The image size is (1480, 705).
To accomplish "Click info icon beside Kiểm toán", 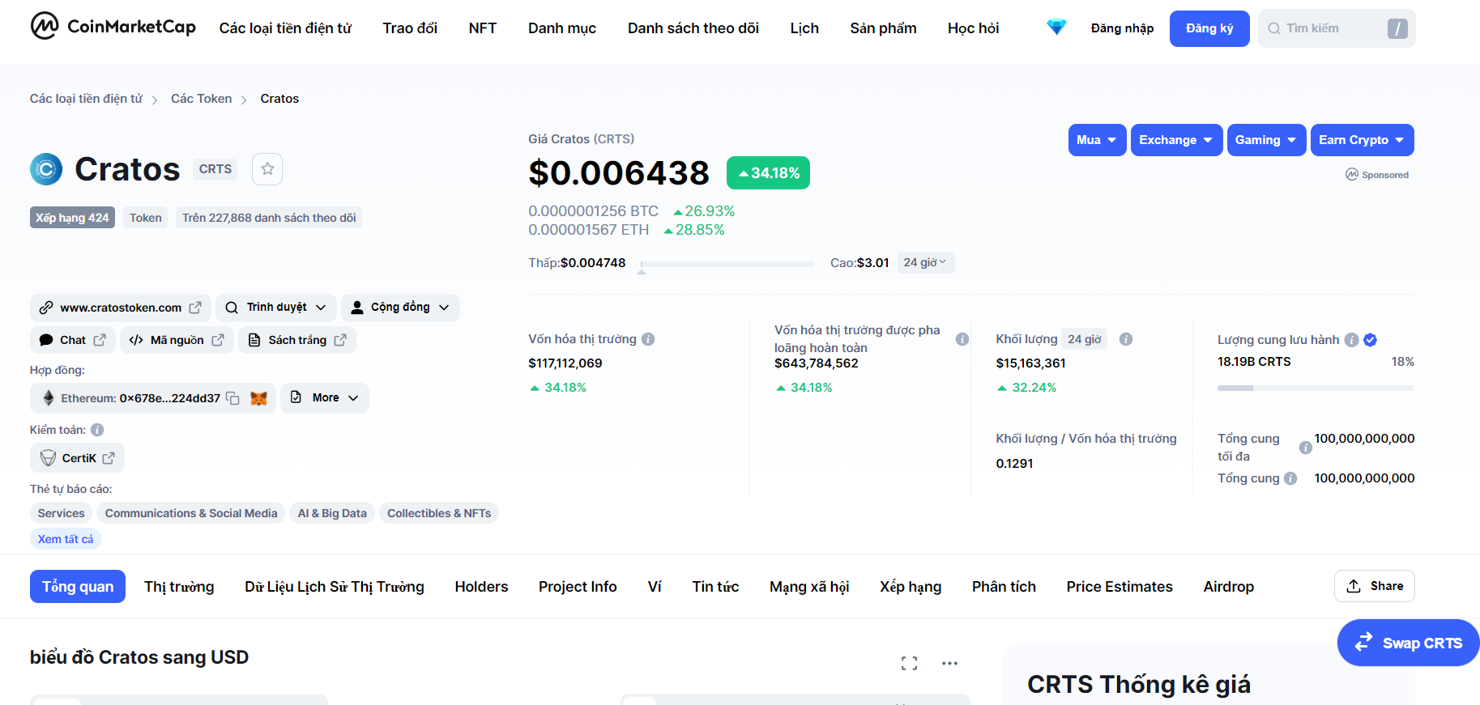I will [x=97, y=430].
